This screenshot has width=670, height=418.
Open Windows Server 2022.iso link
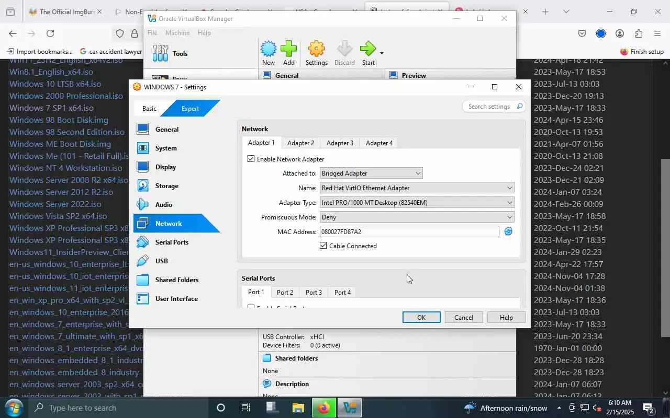coord(55,204)
